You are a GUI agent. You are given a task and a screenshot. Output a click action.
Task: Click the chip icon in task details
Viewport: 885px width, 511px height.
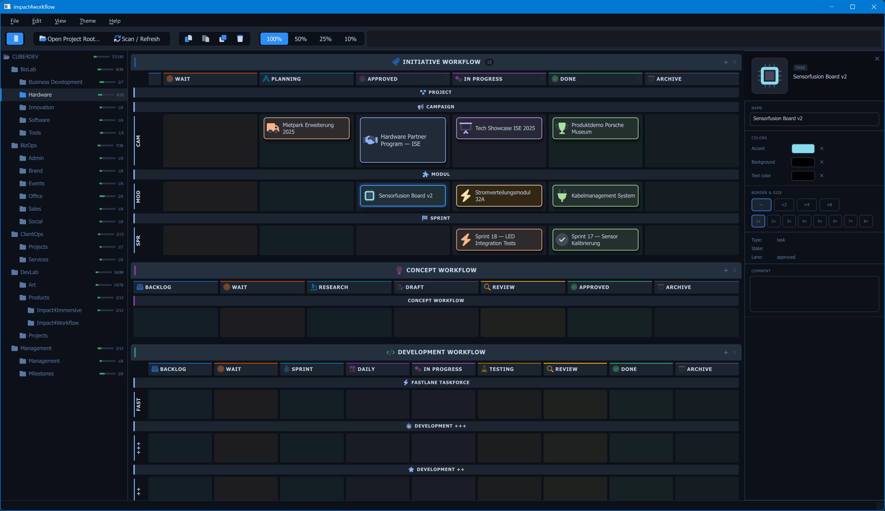click(x=769, y=75)
